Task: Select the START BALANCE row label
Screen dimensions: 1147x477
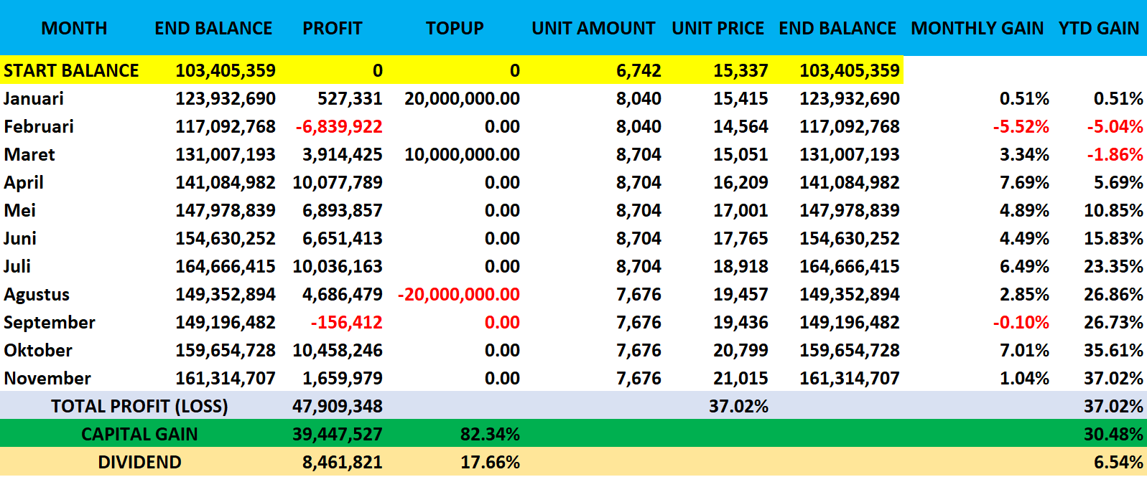Action: (71, 70)
